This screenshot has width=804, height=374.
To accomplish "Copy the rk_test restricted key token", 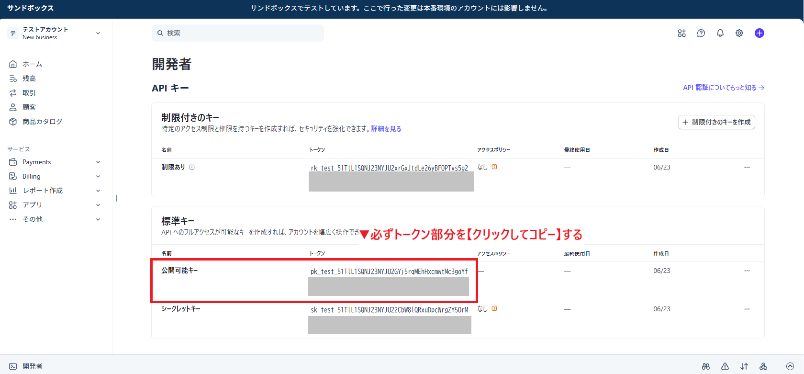I will [390, 168].
